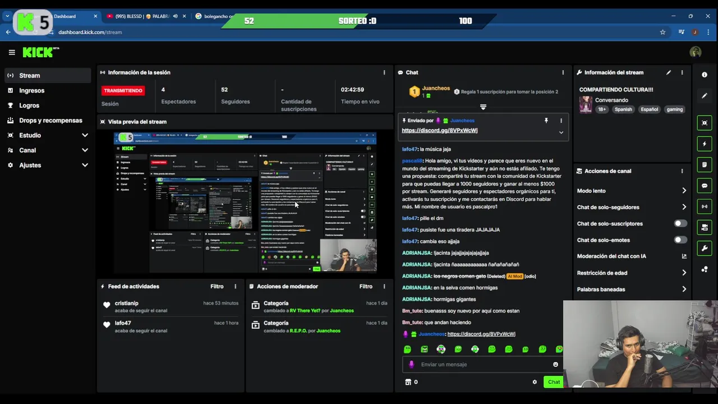Insert the first green emote in chat row
Screen dimensions: 718x404
(x=407, y=349)
